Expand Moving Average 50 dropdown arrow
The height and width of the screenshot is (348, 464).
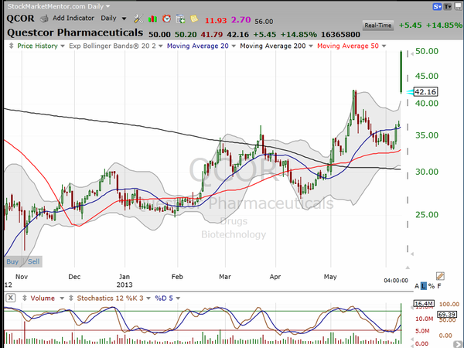pyautogui.click(x=384, y=46)
